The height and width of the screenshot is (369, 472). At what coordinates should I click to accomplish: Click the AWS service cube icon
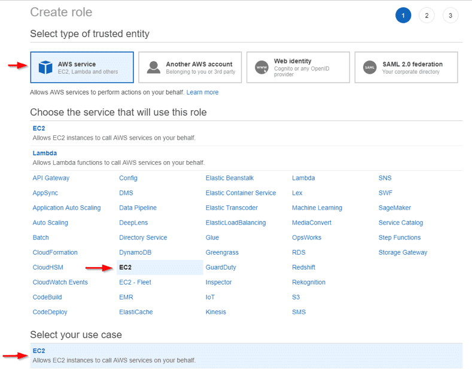coord(45,67)
